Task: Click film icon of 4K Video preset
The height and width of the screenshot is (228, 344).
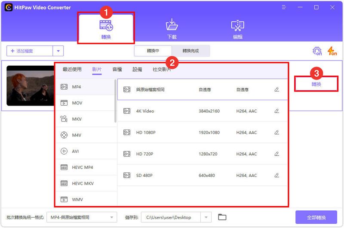Action: click(x=127, y=111)
